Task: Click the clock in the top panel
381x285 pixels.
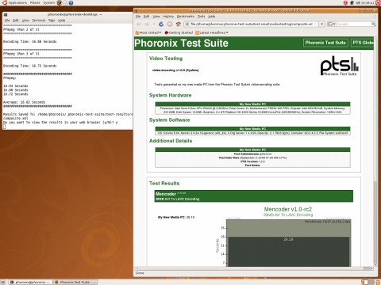Action: [368, 3]
